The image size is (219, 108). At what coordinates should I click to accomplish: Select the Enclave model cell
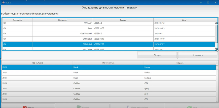point(180,78)
